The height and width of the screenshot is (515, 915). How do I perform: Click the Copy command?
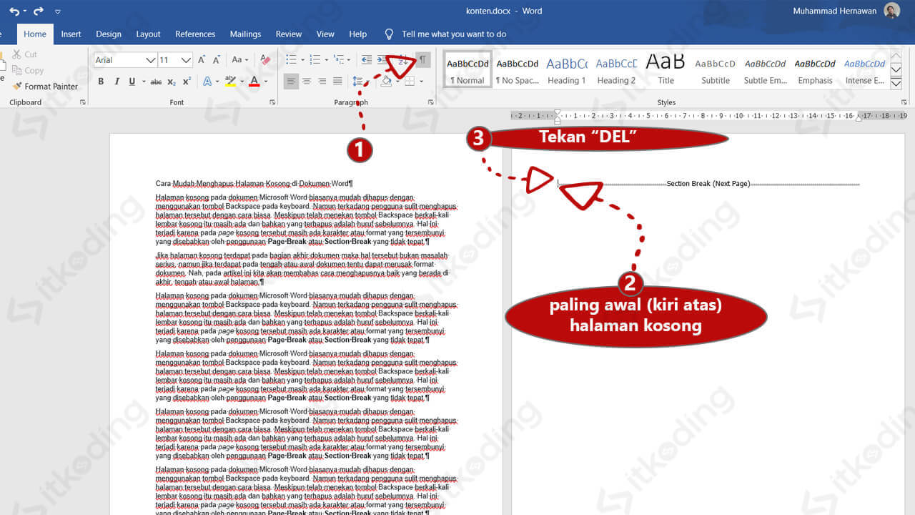click(x=28, y=71)
